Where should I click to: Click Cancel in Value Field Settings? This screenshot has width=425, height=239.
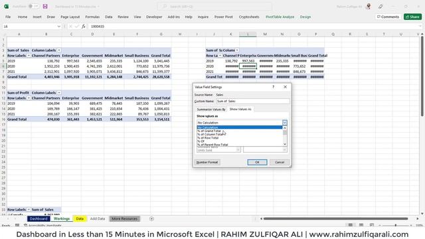(x=280, y=162)
